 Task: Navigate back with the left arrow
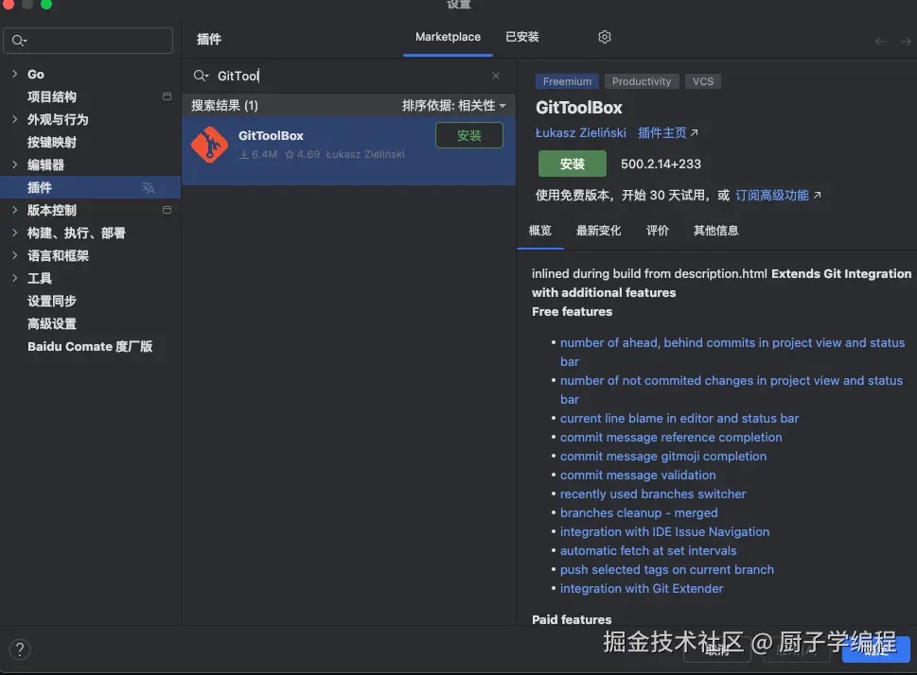880,42
